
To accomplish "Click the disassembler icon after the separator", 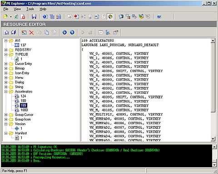I will click(121, 17).
